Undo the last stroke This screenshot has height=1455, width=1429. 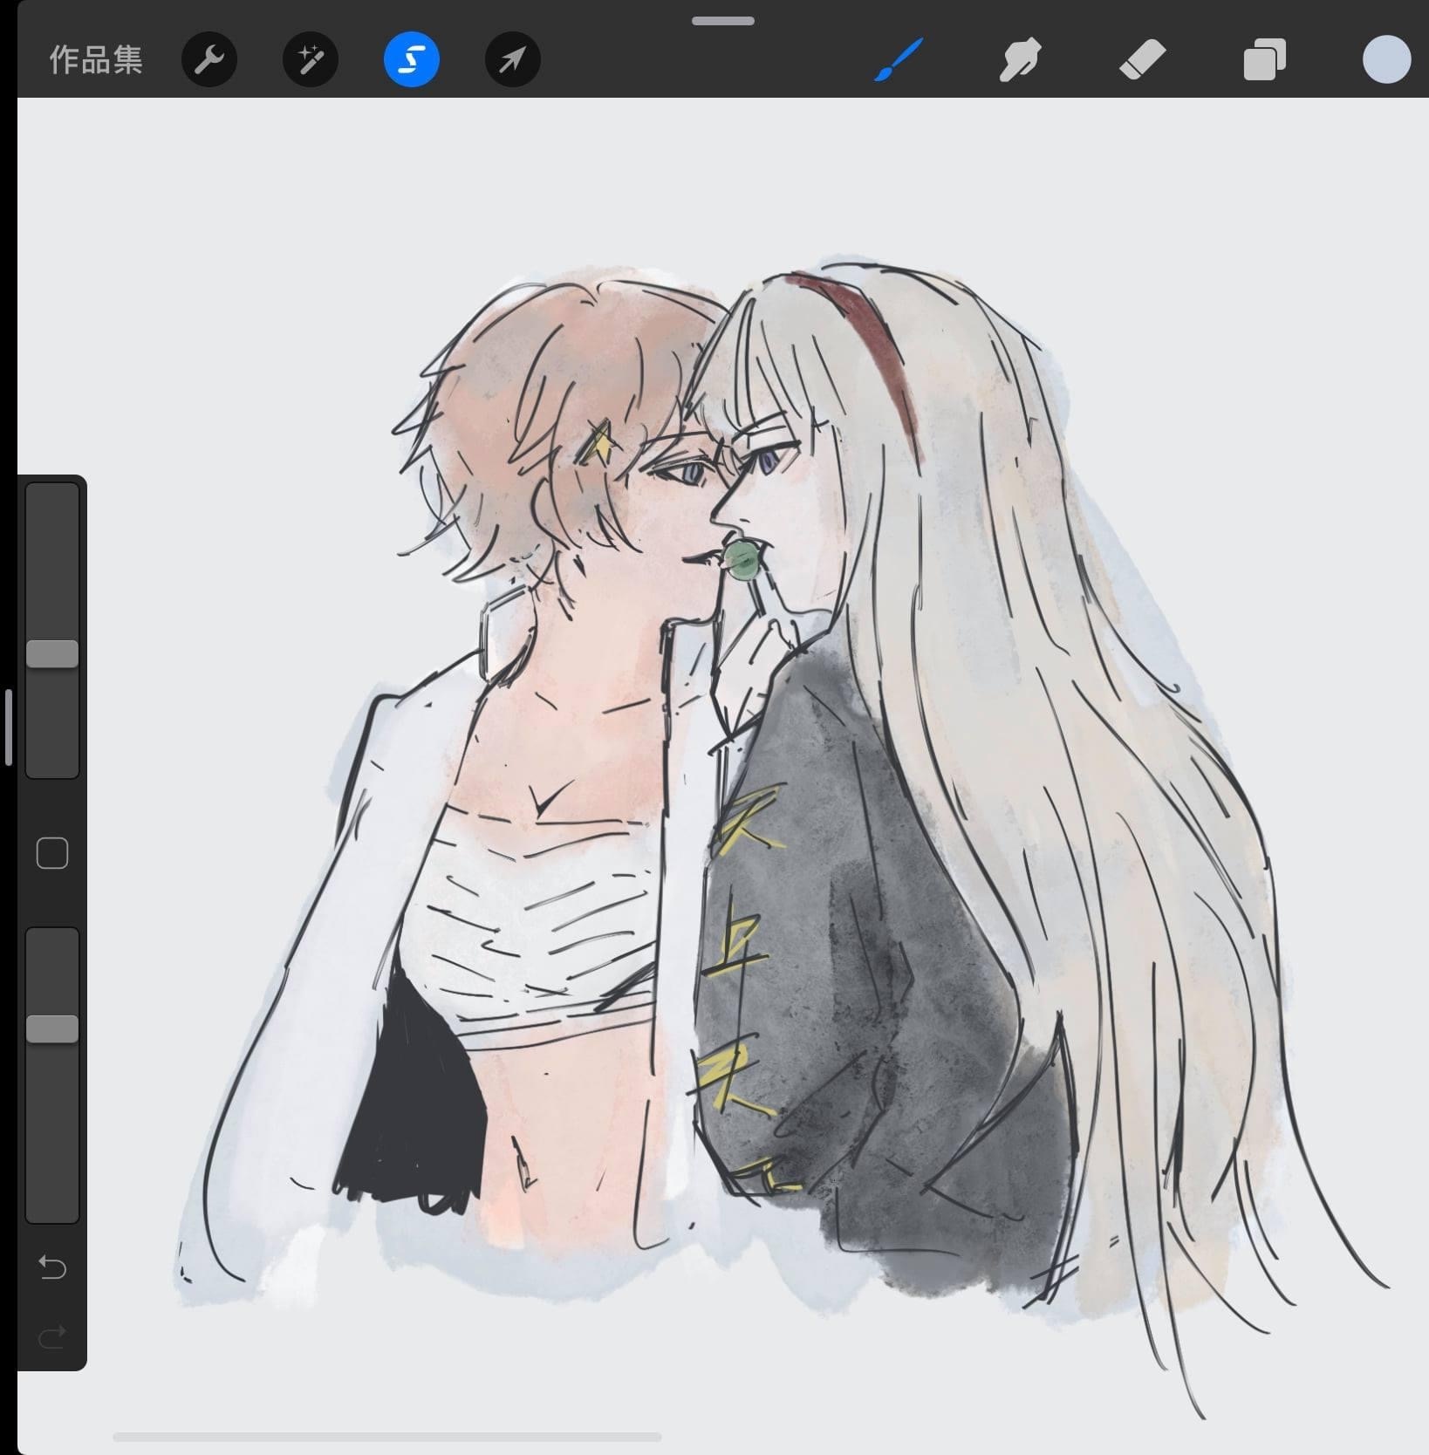tap(52, 1267)
